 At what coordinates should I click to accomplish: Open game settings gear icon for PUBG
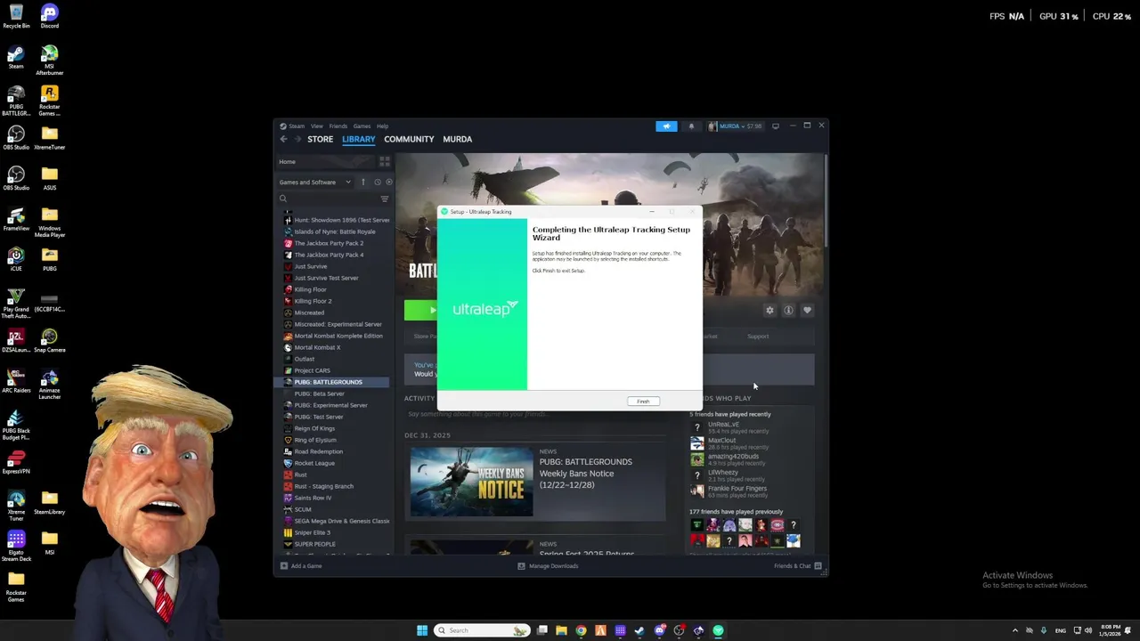(x=769, y=311)
